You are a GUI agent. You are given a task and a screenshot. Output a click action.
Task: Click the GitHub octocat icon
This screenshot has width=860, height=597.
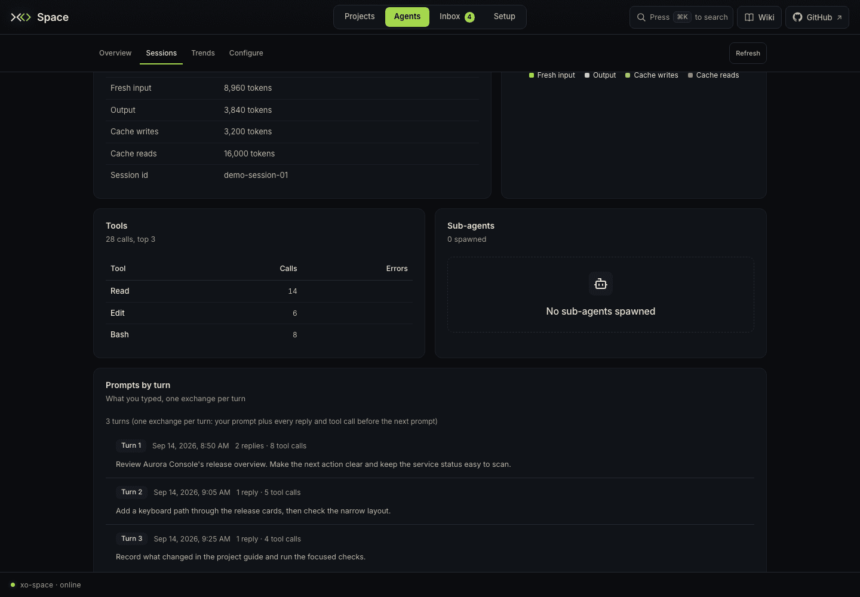point(797,17)
